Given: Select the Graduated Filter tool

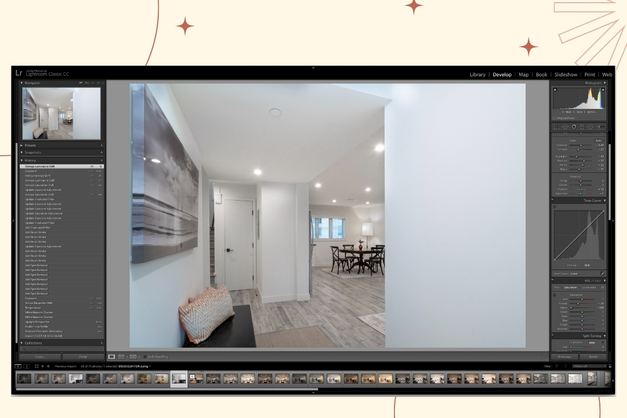Looking at the screenshot, I should 582,126.
